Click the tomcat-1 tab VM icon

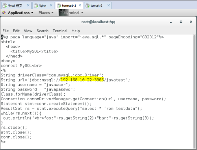[x=59, y=5]
